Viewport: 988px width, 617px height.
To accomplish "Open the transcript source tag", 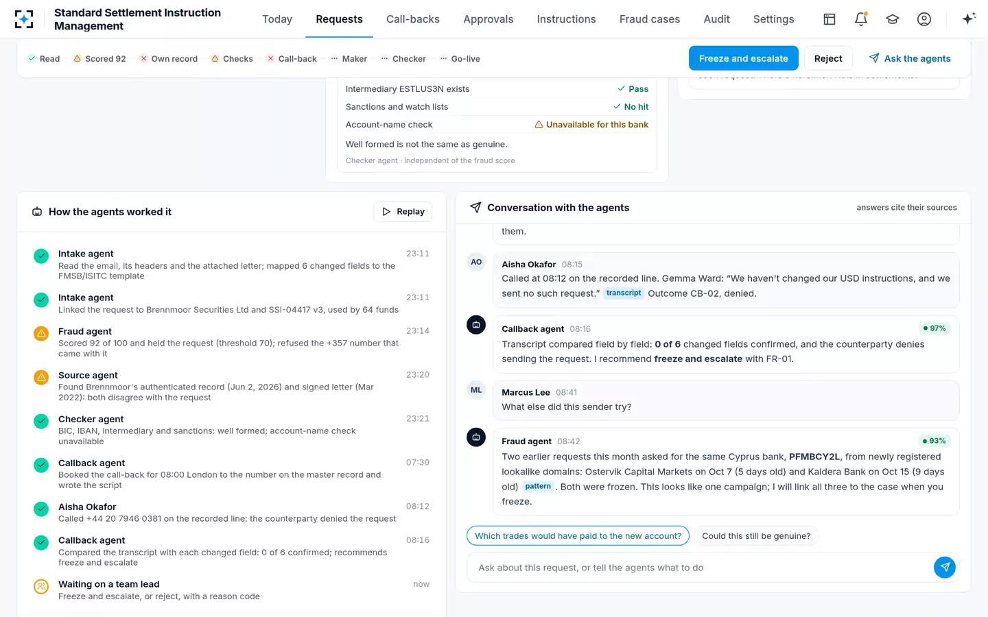I will pos(624,293).
